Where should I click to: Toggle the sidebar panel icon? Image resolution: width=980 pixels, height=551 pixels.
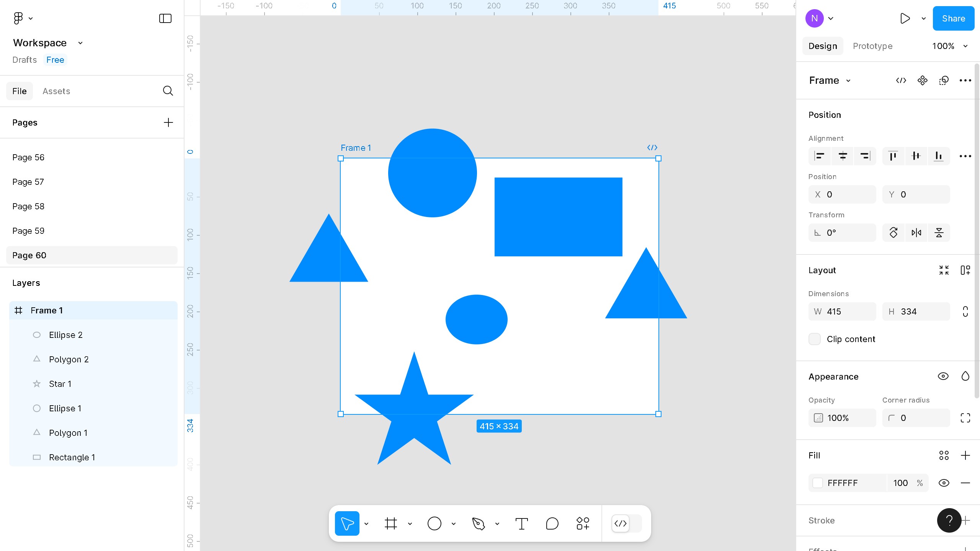165,18
